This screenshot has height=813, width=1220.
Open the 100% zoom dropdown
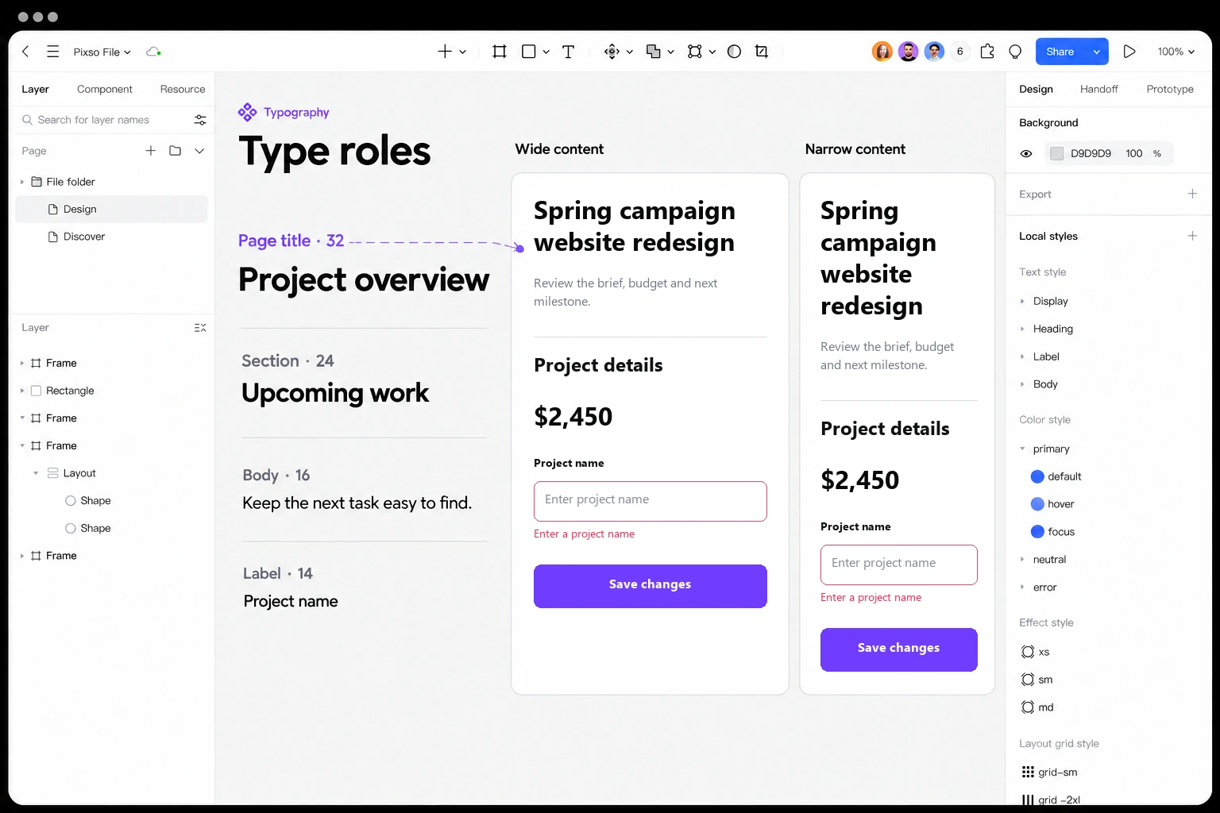[x=1176, y=52]
